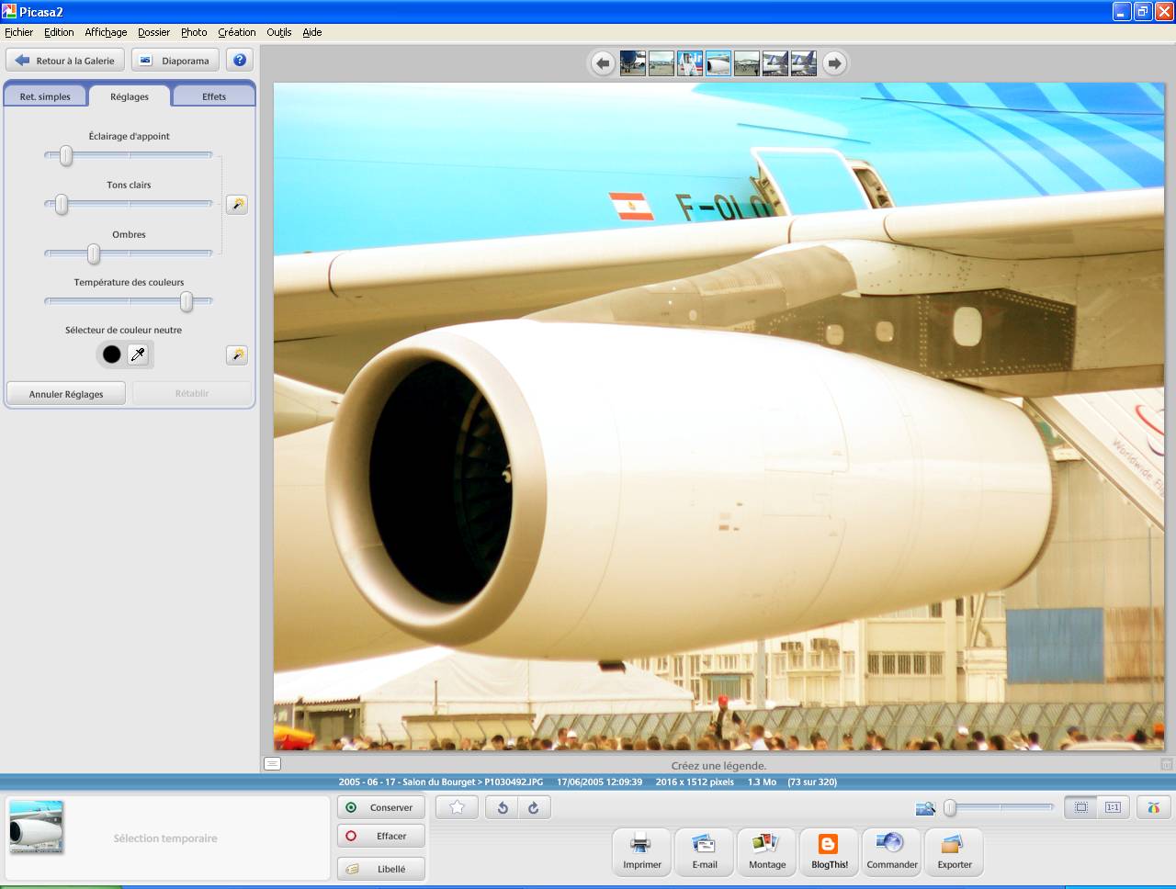Click one-touch color magic wand beside neutral selector
Screen dimensions: 1176x889
tap(237, 354)
